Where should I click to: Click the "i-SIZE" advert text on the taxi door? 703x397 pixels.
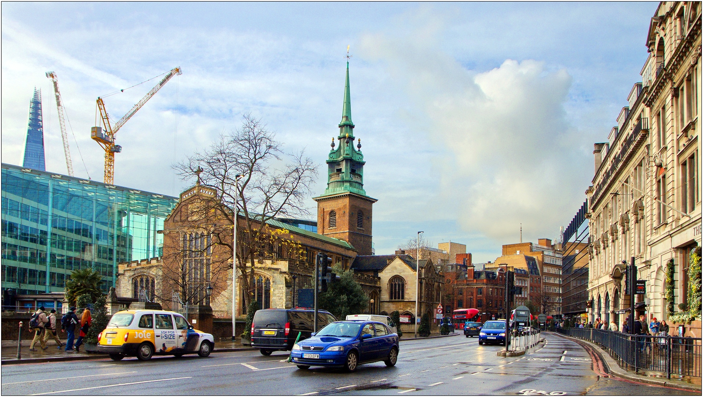click(168, 337)
